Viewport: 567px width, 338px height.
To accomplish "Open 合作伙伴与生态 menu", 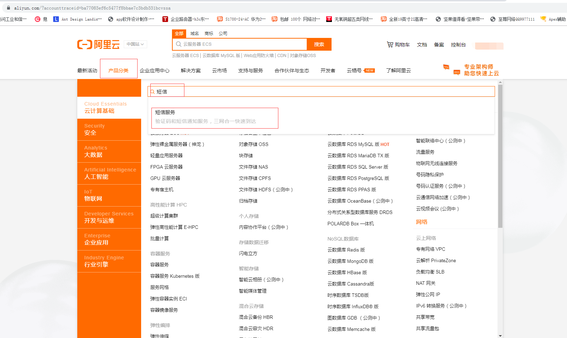I will (292, 71).
